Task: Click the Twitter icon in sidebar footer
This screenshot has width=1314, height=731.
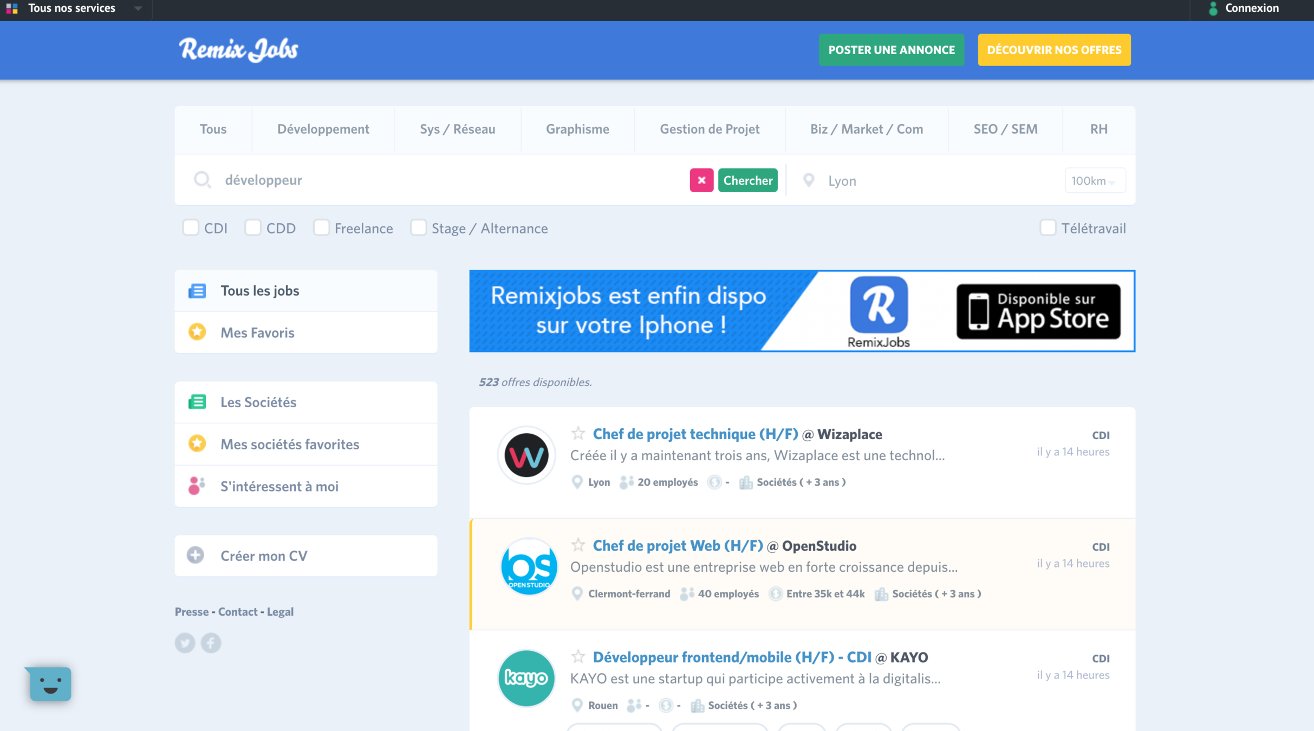Action: pyautogui.click(x=185, y=643)
